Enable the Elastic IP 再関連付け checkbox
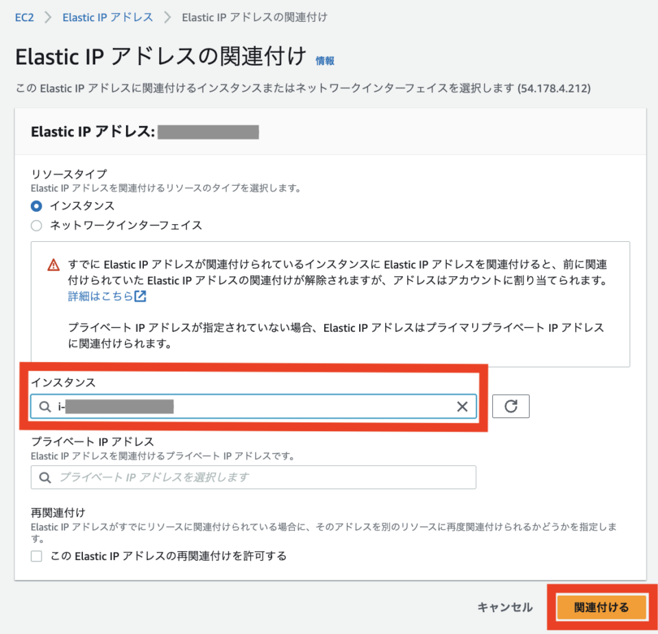658x634 pixels. click(x=36, y=556)
